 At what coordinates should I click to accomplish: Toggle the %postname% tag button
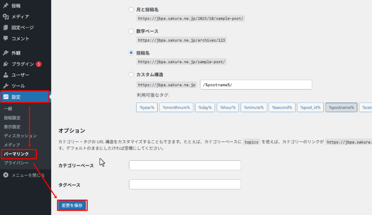pyautogui.click(x=341, y=108)
